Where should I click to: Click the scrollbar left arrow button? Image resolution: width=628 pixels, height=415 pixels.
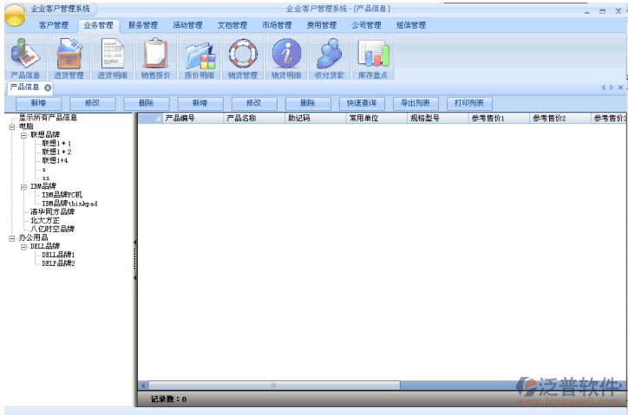click(143, 386)
